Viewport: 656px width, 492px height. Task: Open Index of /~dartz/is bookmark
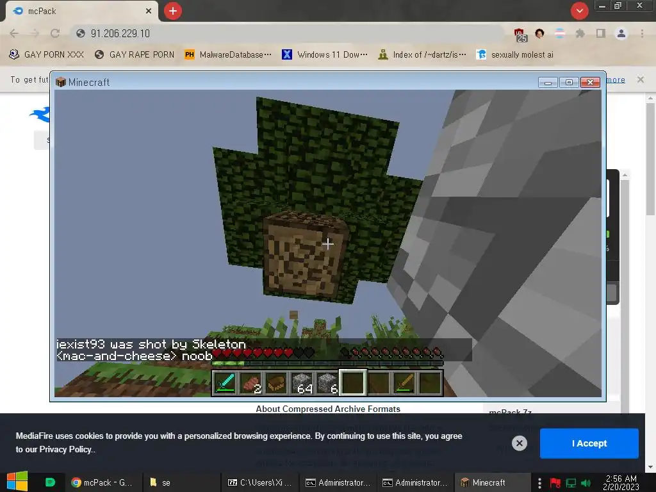[422, 55]
